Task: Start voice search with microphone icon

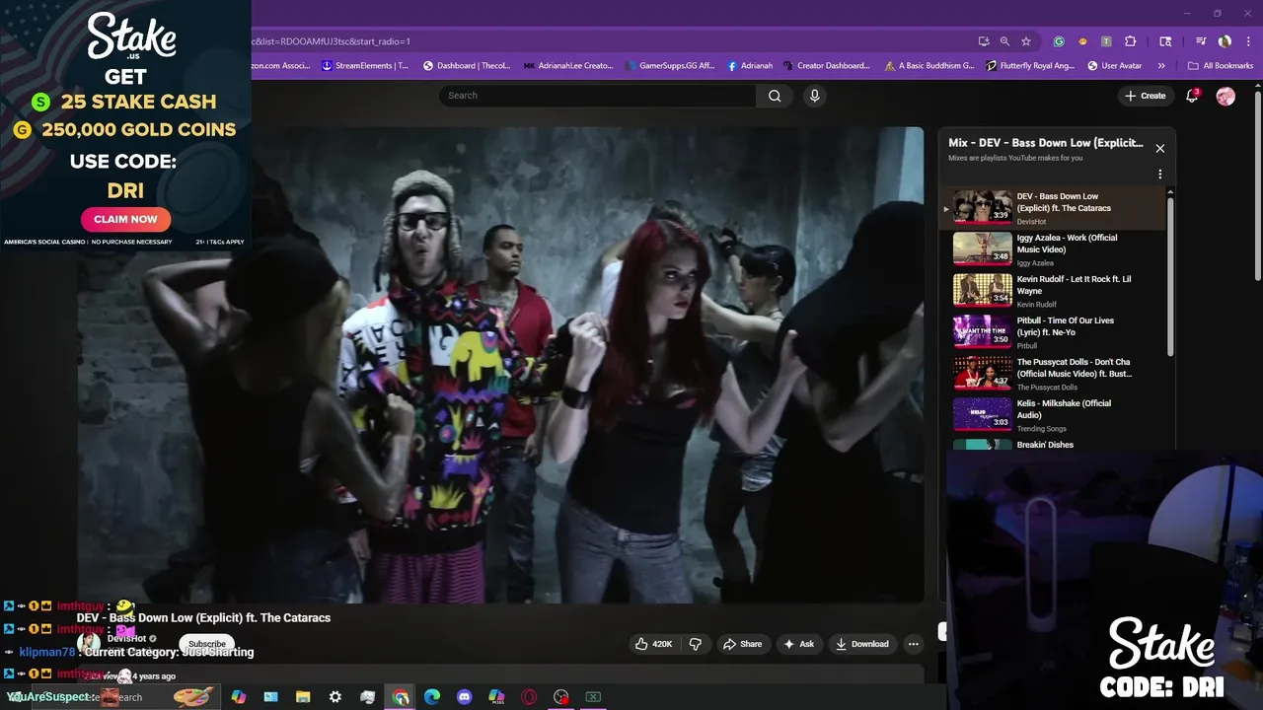Action: [814, 96]
